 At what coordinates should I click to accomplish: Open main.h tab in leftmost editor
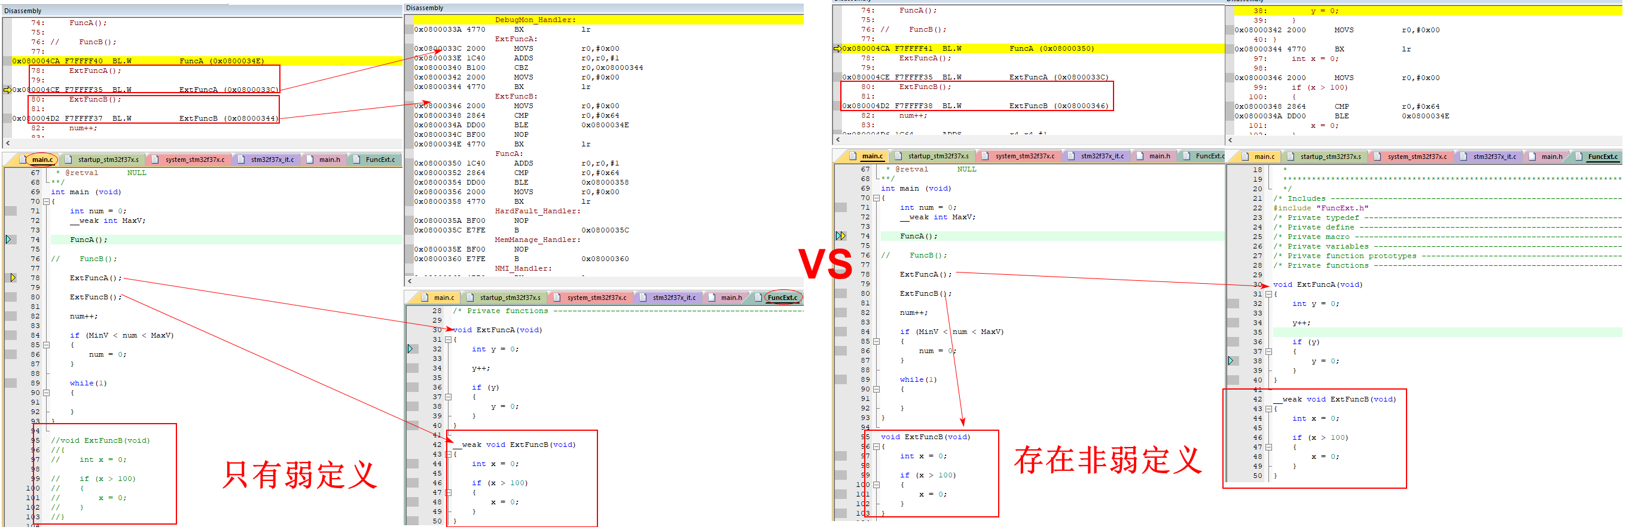(324, 160)
